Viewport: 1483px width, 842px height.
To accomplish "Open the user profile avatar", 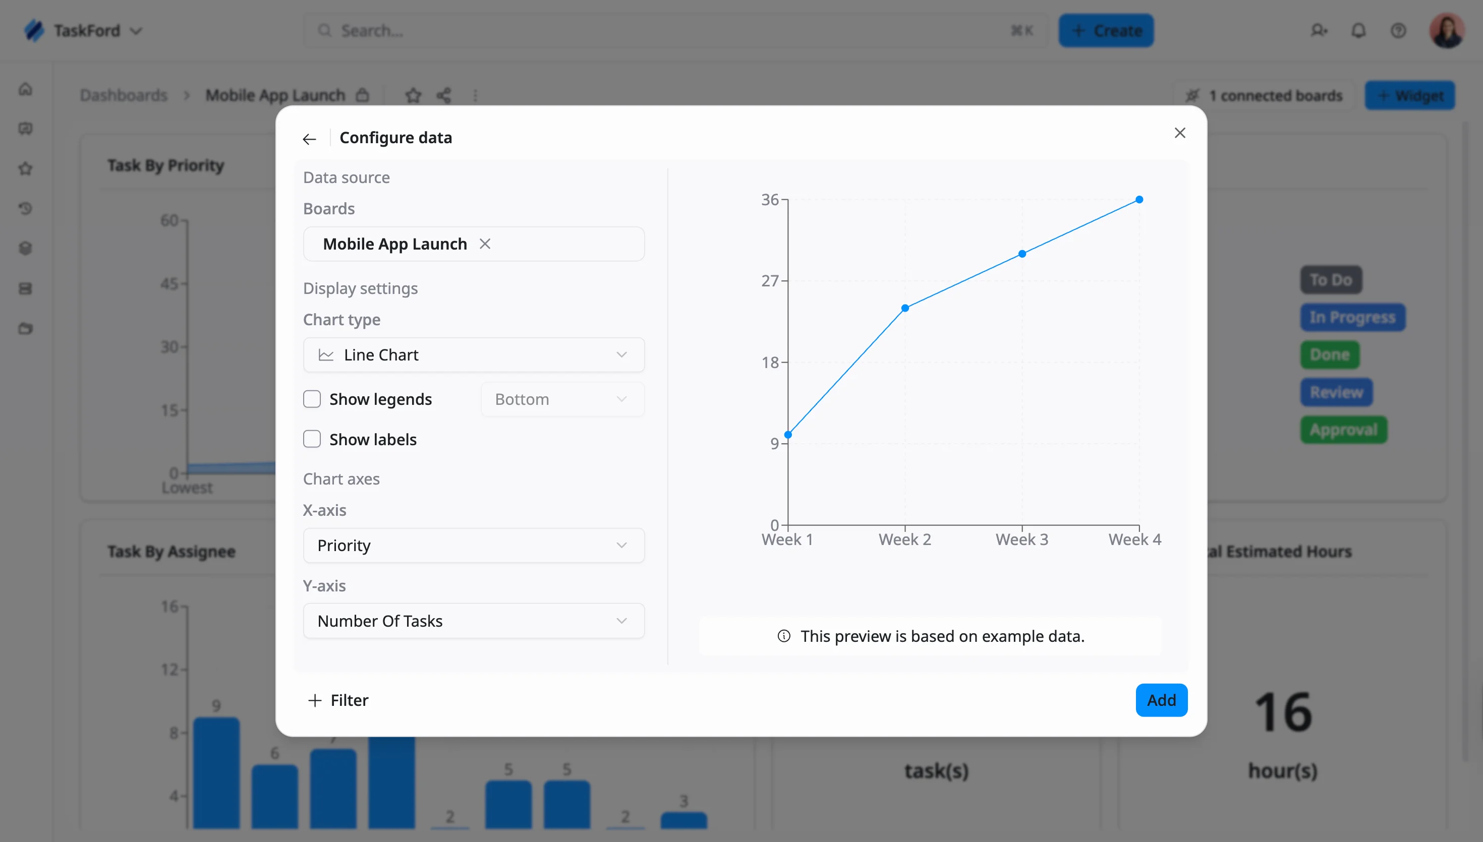I will pyautogui.click(x=1447, y=31).
